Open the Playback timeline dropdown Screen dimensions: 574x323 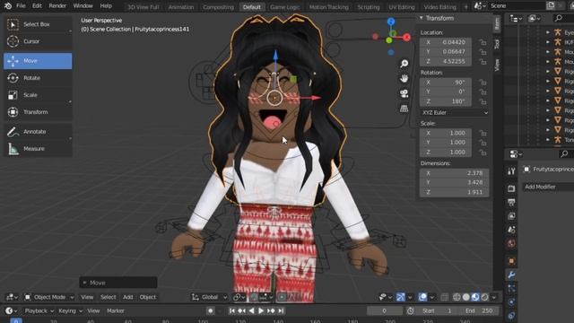pos(39,311)
